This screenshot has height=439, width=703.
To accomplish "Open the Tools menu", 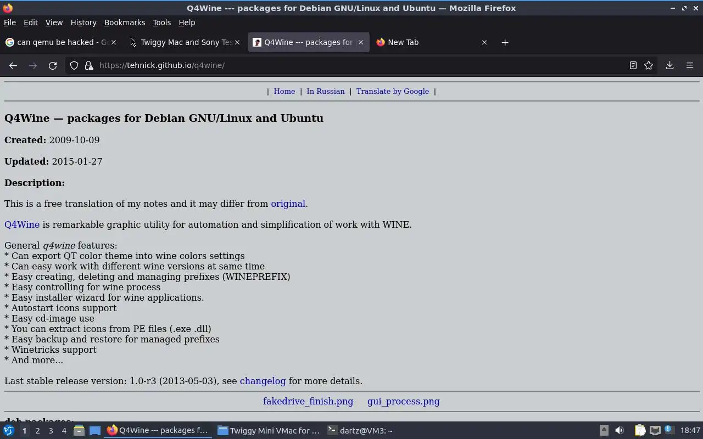I will 161,22.
